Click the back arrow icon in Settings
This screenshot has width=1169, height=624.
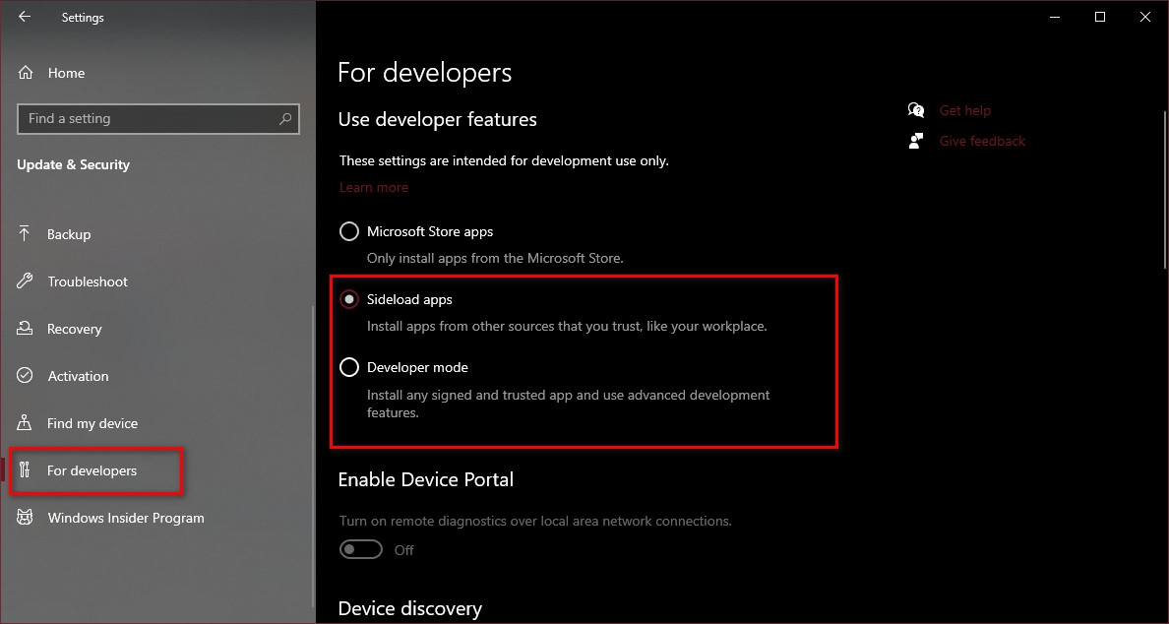25,17
